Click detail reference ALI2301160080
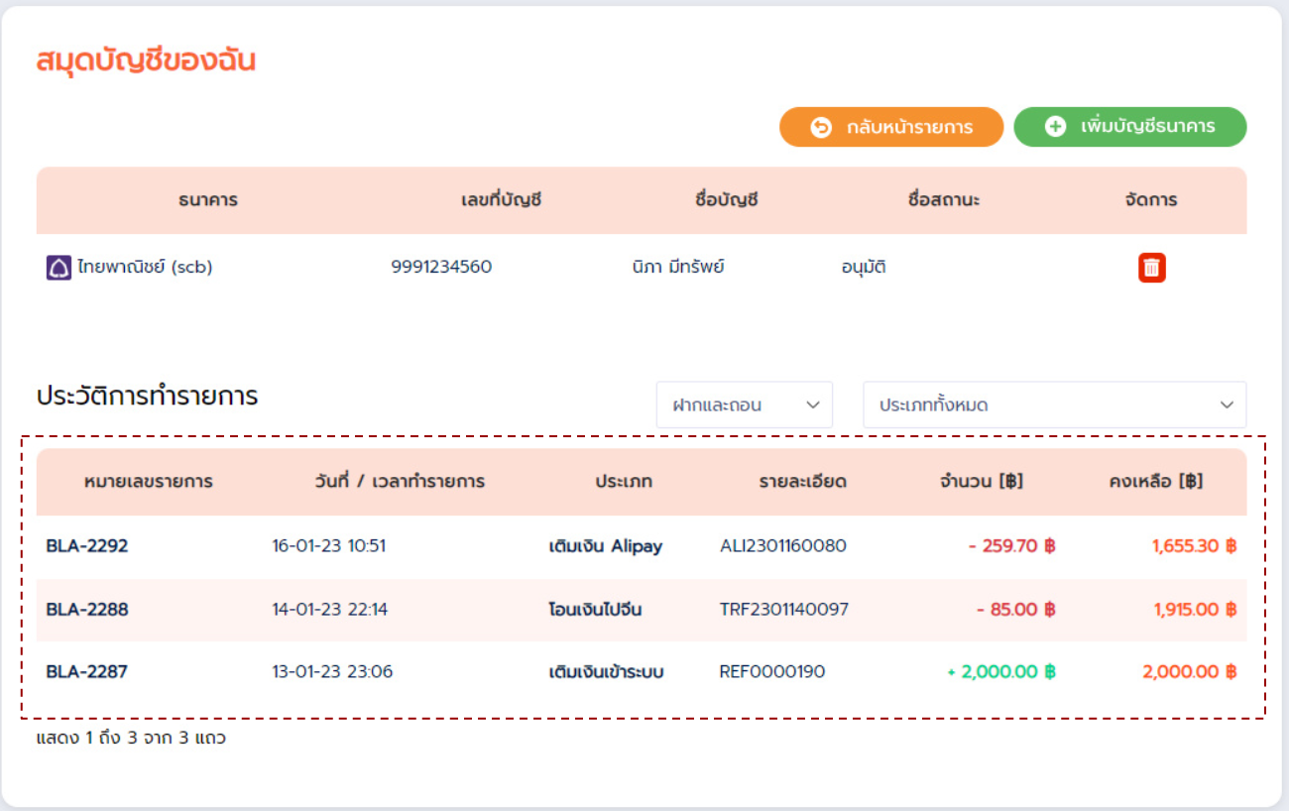Image resolution: width=1289 pixels, height=811 pixels. [783, 546]
